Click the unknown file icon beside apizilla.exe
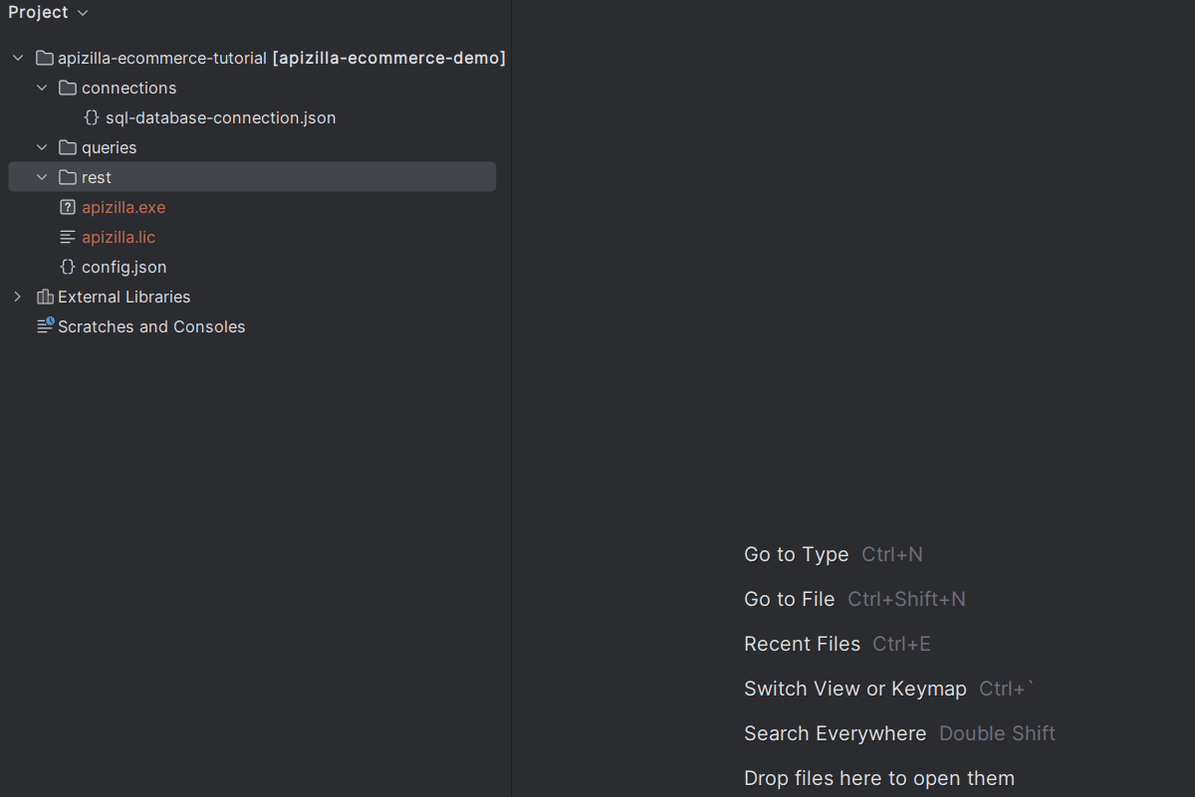This screenshot has width=1195, height=797. [68, 207]
